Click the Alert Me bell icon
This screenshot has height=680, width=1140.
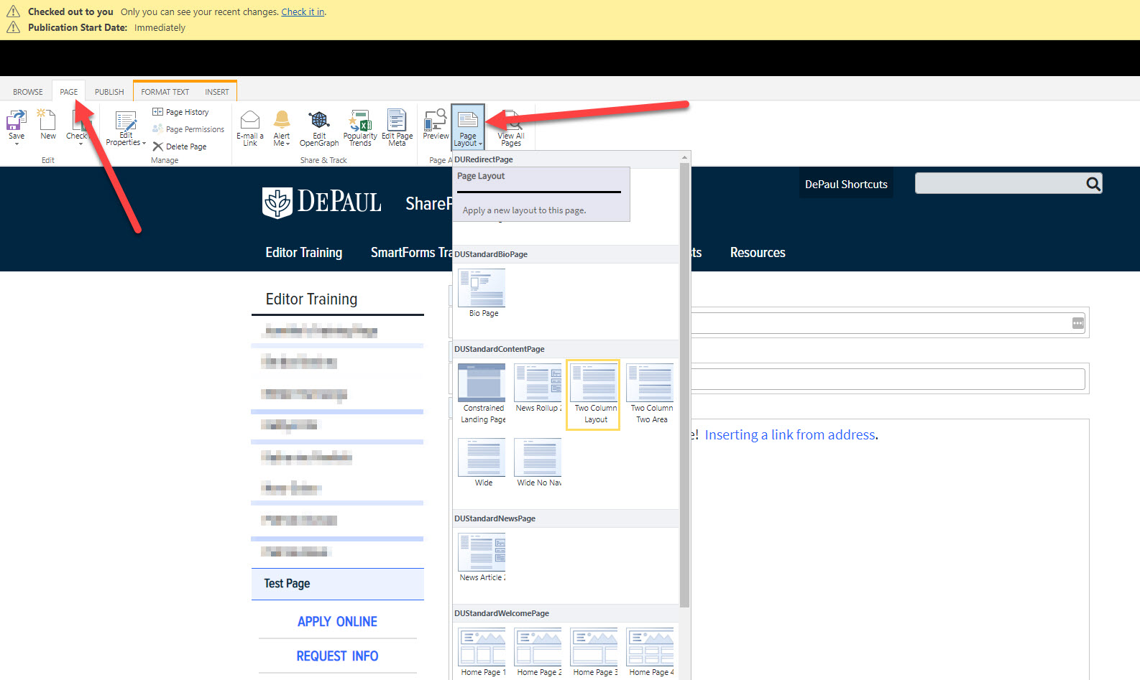[282, 121]
